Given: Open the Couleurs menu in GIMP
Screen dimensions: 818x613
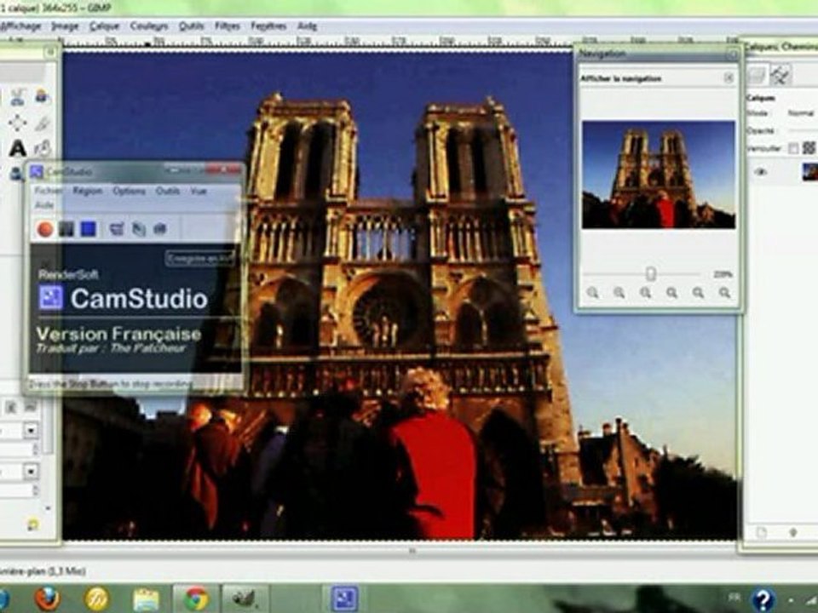Looking at the screenshot, I should coord(149,26).
